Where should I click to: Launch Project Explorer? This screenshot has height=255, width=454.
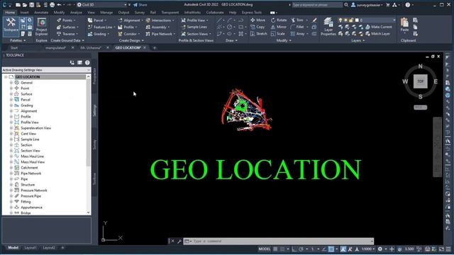[42, 27]
